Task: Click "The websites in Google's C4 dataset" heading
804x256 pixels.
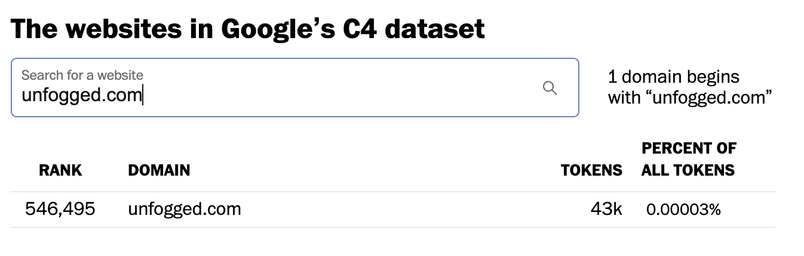Action: click(x=248, y=29)
